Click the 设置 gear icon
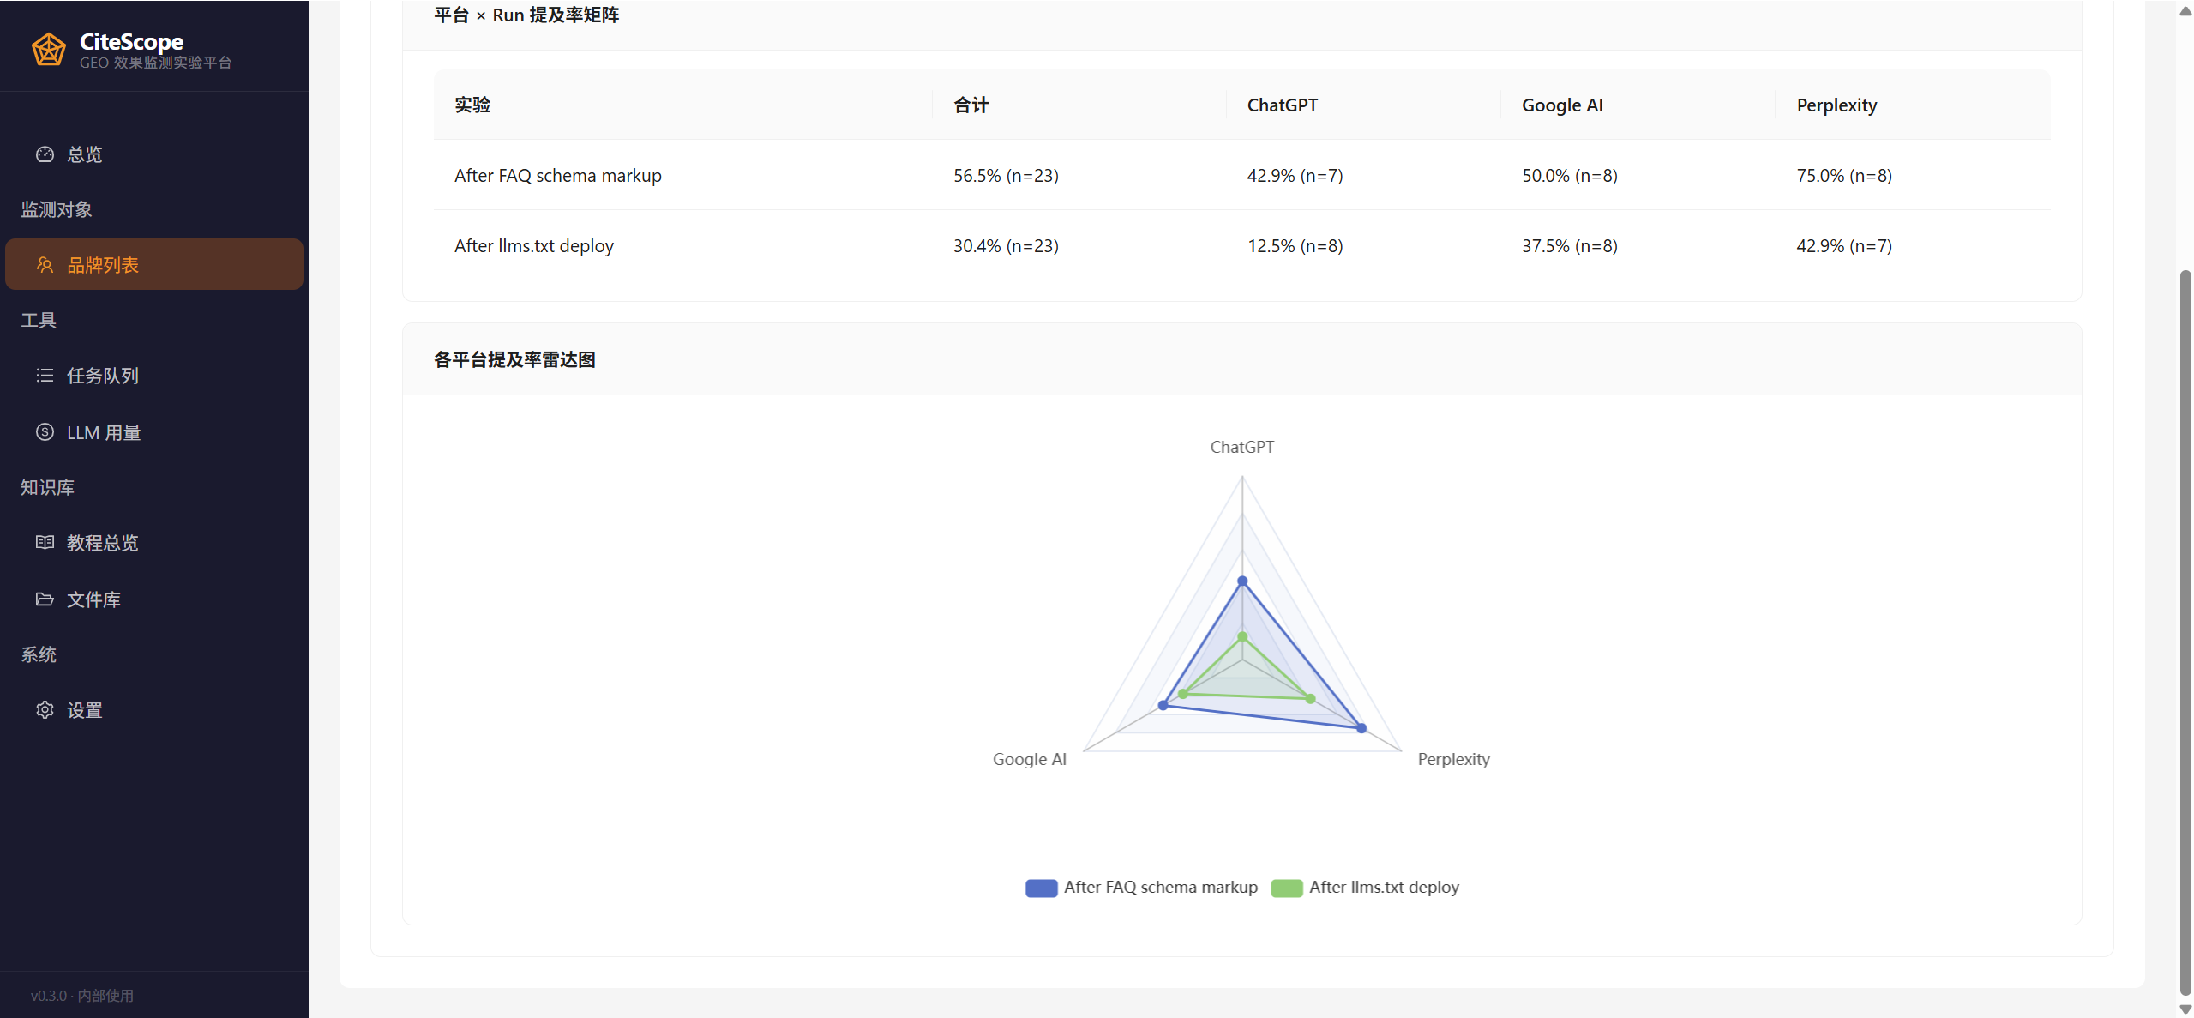The image size is (2194, 1018). point(45,710)
